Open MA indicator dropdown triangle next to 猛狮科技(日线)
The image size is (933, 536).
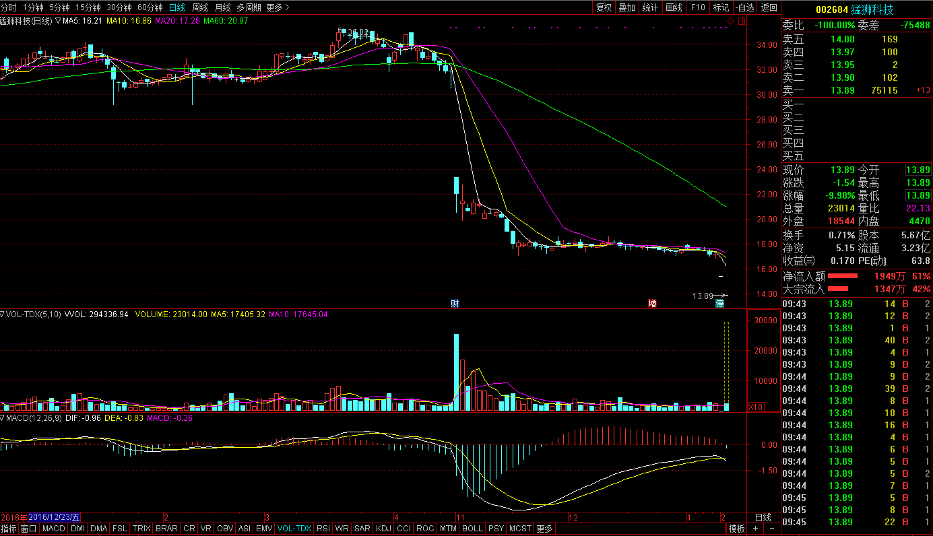58,21
